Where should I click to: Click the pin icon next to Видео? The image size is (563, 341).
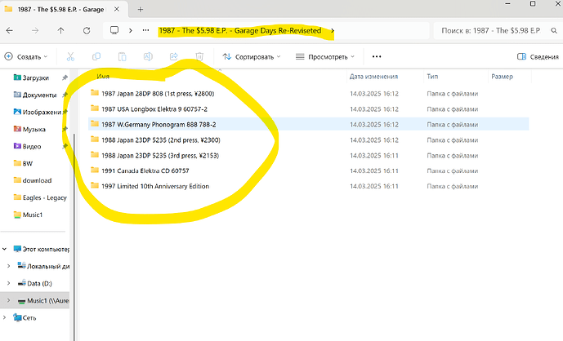click(65, 146)
